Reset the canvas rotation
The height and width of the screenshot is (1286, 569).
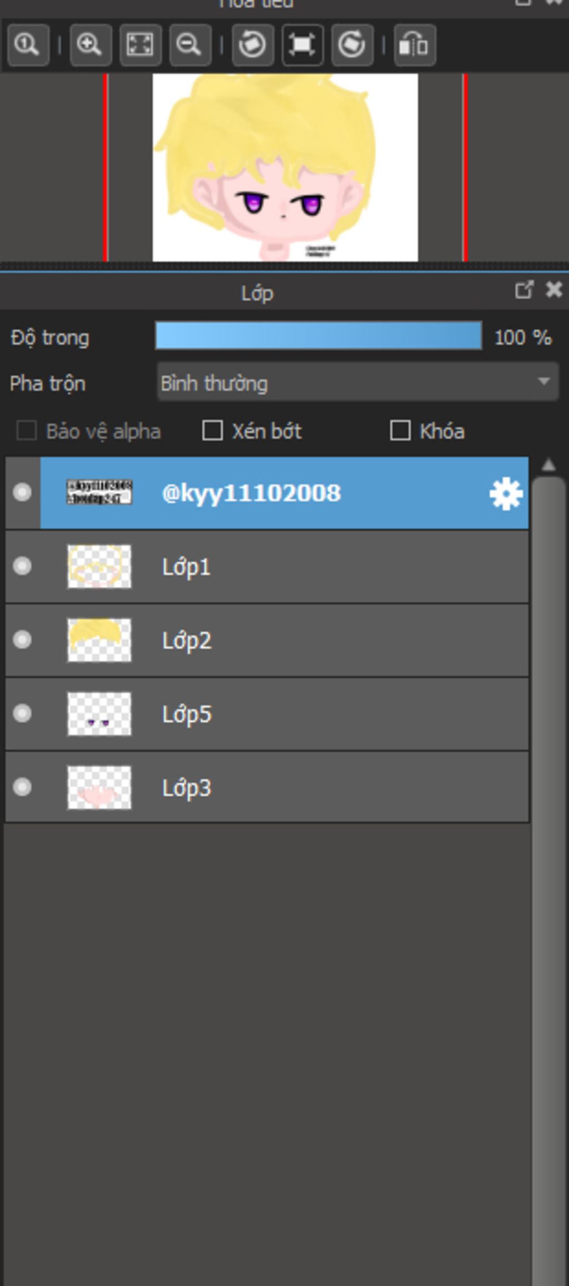pos(302,44)
